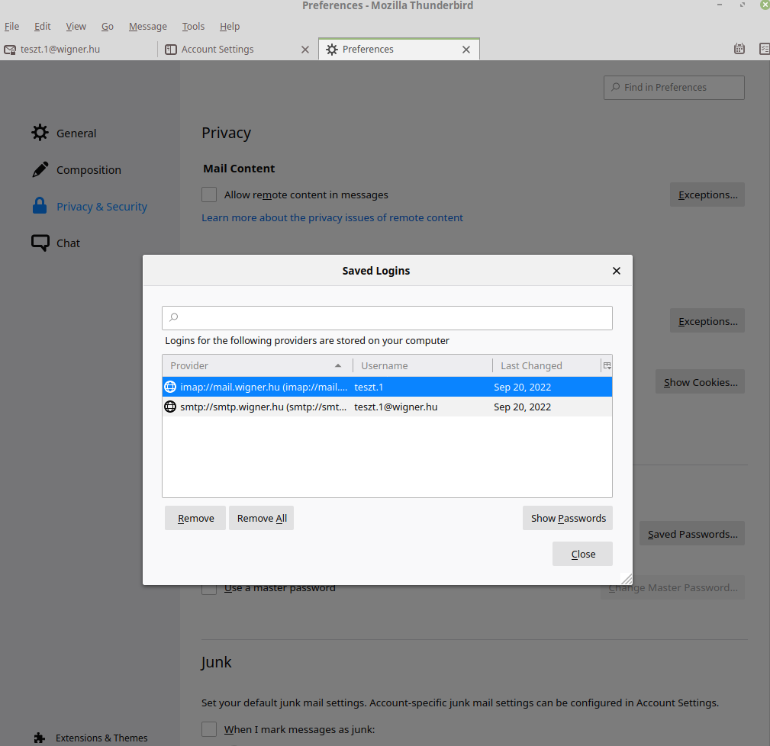The width and height of the screenshot is (770, 746).
Task: Click the column picker icon in logins table
Action: (x=607, y=365)
